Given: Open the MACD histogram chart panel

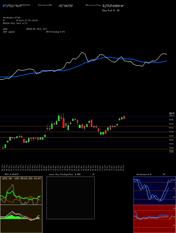Looking at the screenshot, I should (x=21, y=219).
